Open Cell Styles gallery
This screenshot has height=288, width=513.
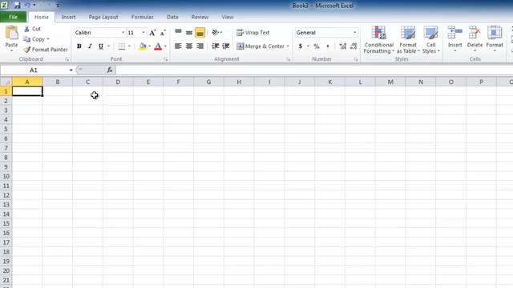click(431, 39)
